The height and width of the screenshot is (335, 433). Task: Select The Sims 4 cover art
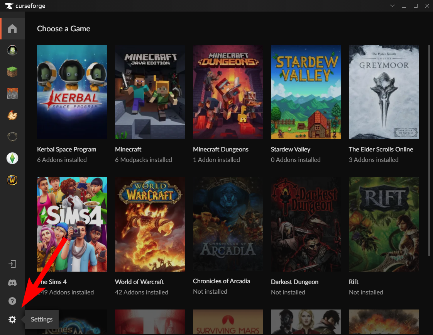[x=72, y=224]
